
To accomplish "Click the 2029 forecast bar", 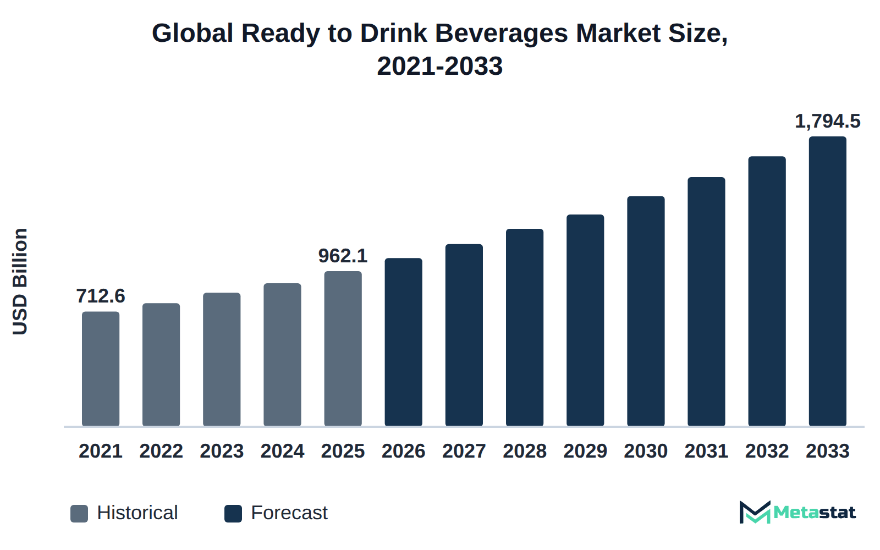I will (585, 320).
